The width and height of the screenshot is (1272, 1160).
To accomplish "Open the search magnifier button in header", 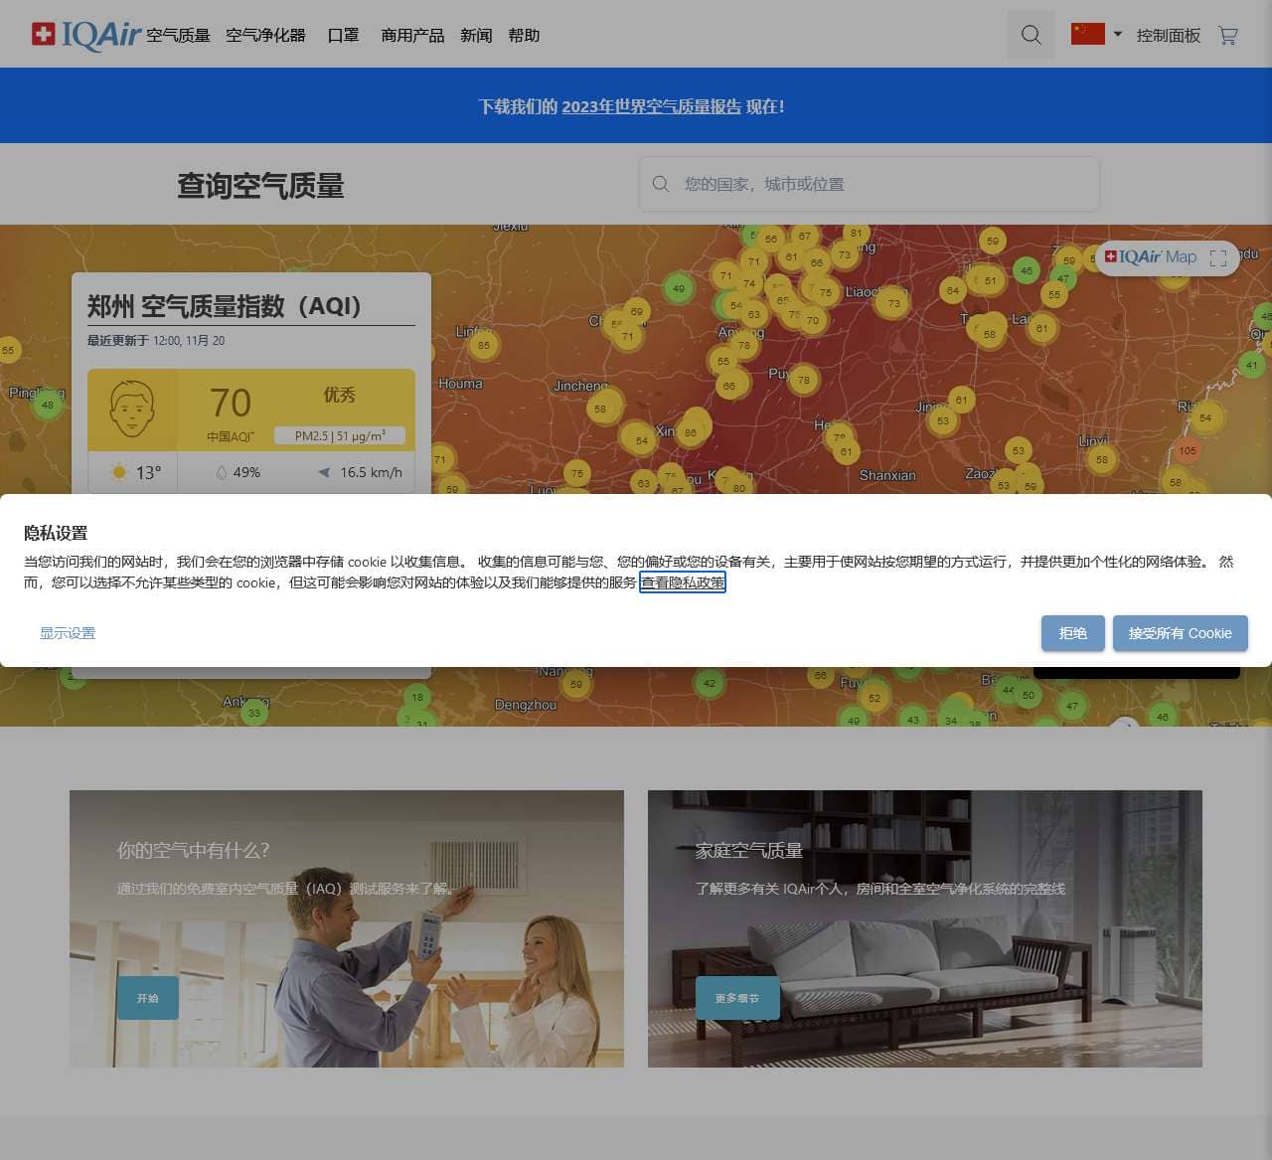I will [x=1031, y=35].
